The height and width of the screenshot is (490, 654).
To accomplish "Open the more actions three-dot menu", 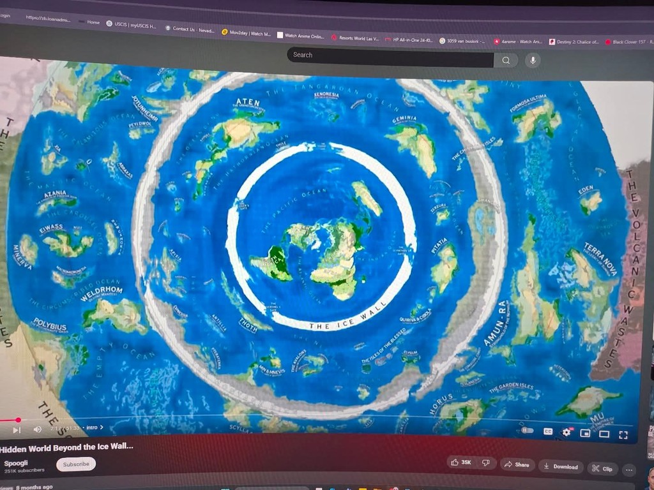I will pos(629,470).
